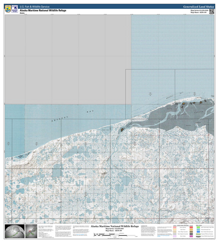Click the National Wildlife Refuge System goose logo
219x243 pixels.
click(x=15, y=9)
